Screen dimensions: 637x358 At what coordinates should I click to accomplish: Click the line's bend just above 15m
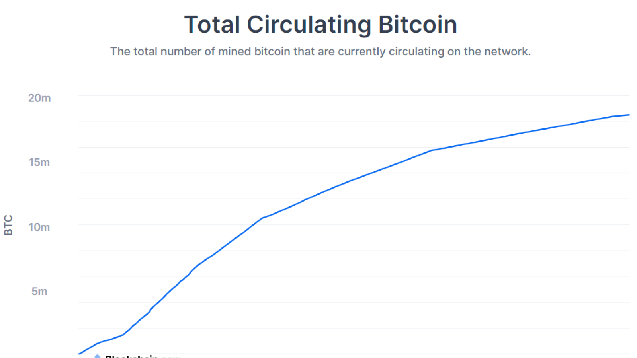432,150
